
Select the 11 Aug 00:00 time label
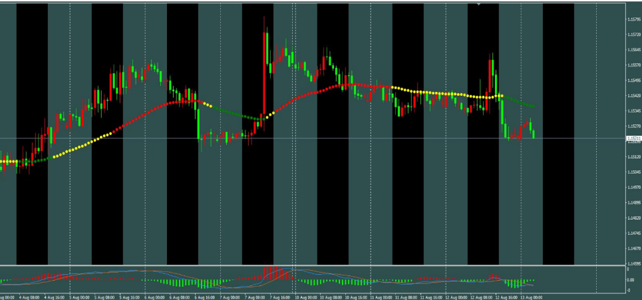[382, 297]
